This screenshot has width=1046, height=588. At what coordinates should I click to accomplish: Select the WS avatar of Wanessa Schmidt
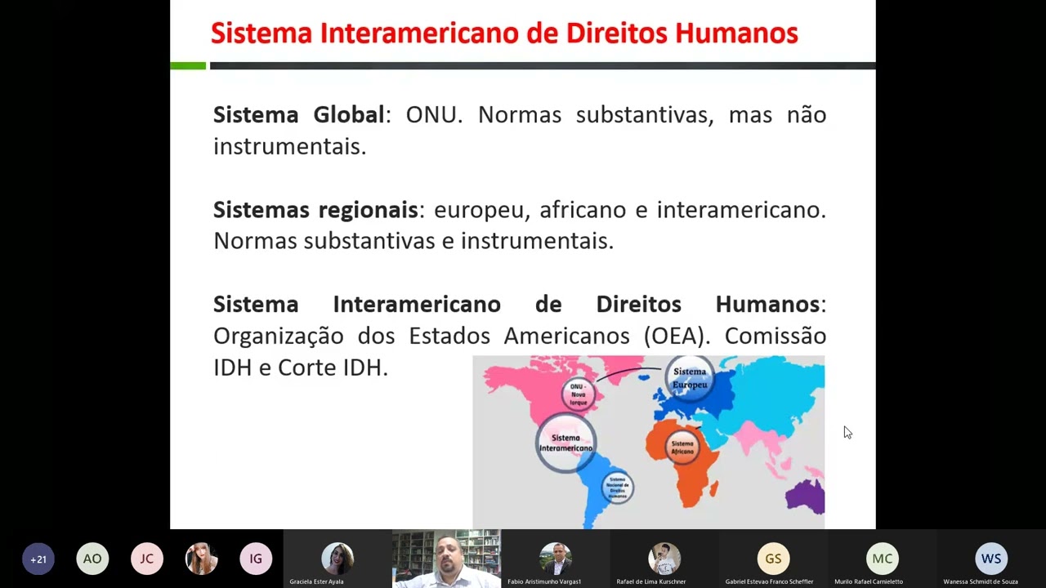click(x=991, y=559)
